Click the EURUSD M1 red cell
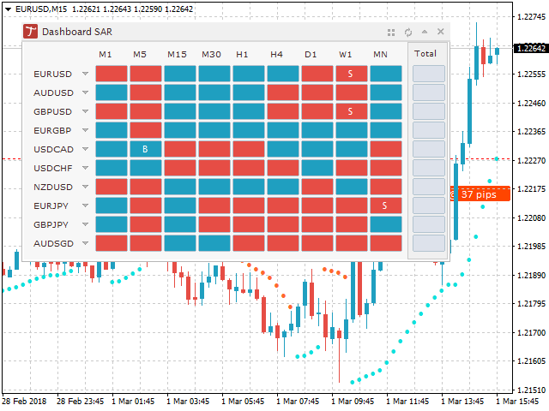This screenshot has width=549, height=411. 112,74
